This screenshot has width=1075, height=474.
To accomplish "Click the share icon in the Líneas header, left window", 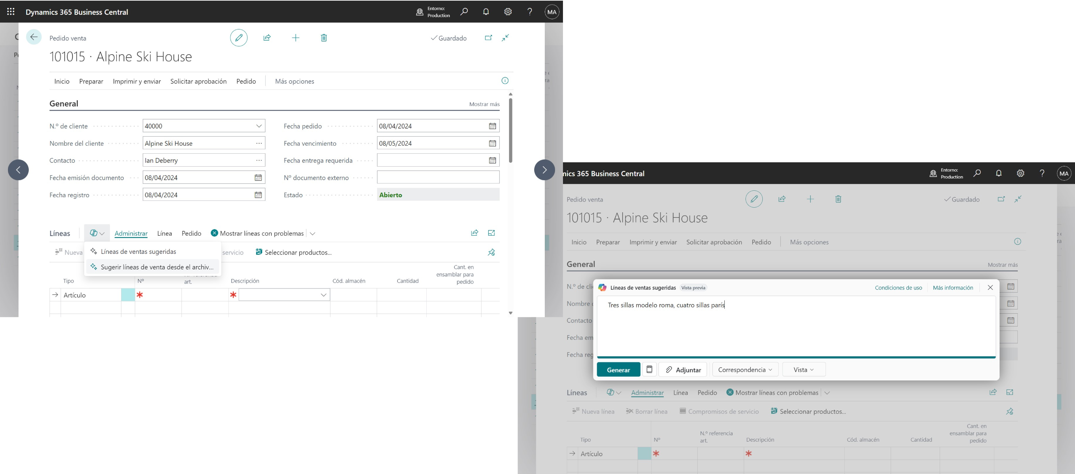I will pyautogui.click(x=474, y=233).
